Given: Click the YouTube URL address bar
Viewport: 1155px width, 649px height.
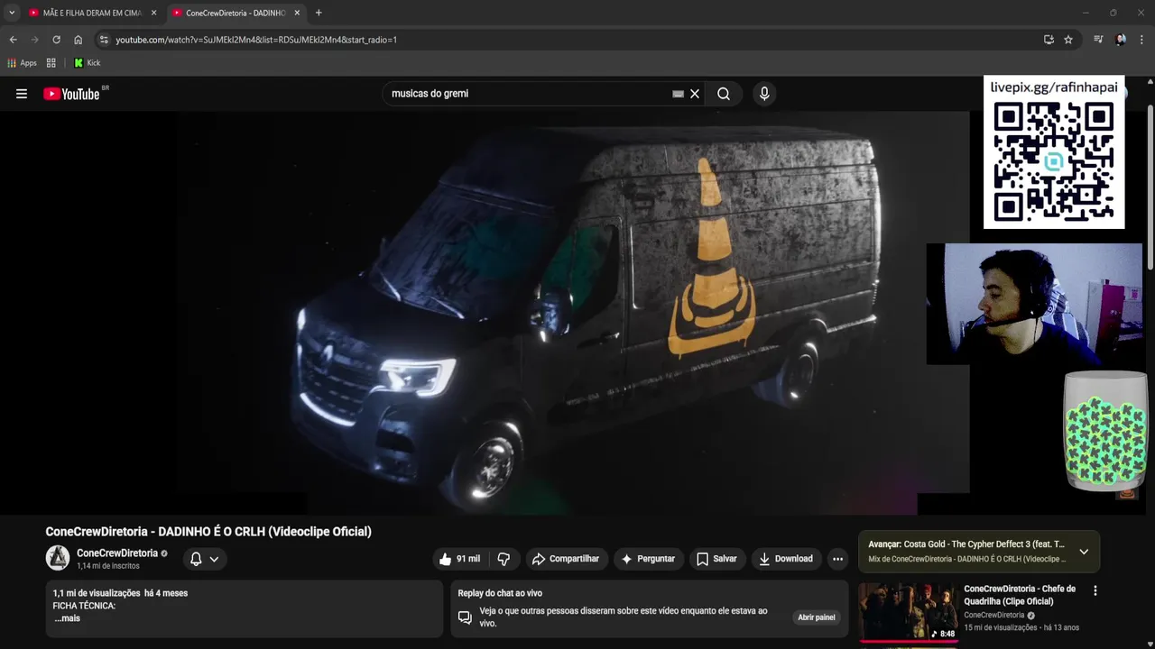Looking at the screenshot, I should (568, 40).
